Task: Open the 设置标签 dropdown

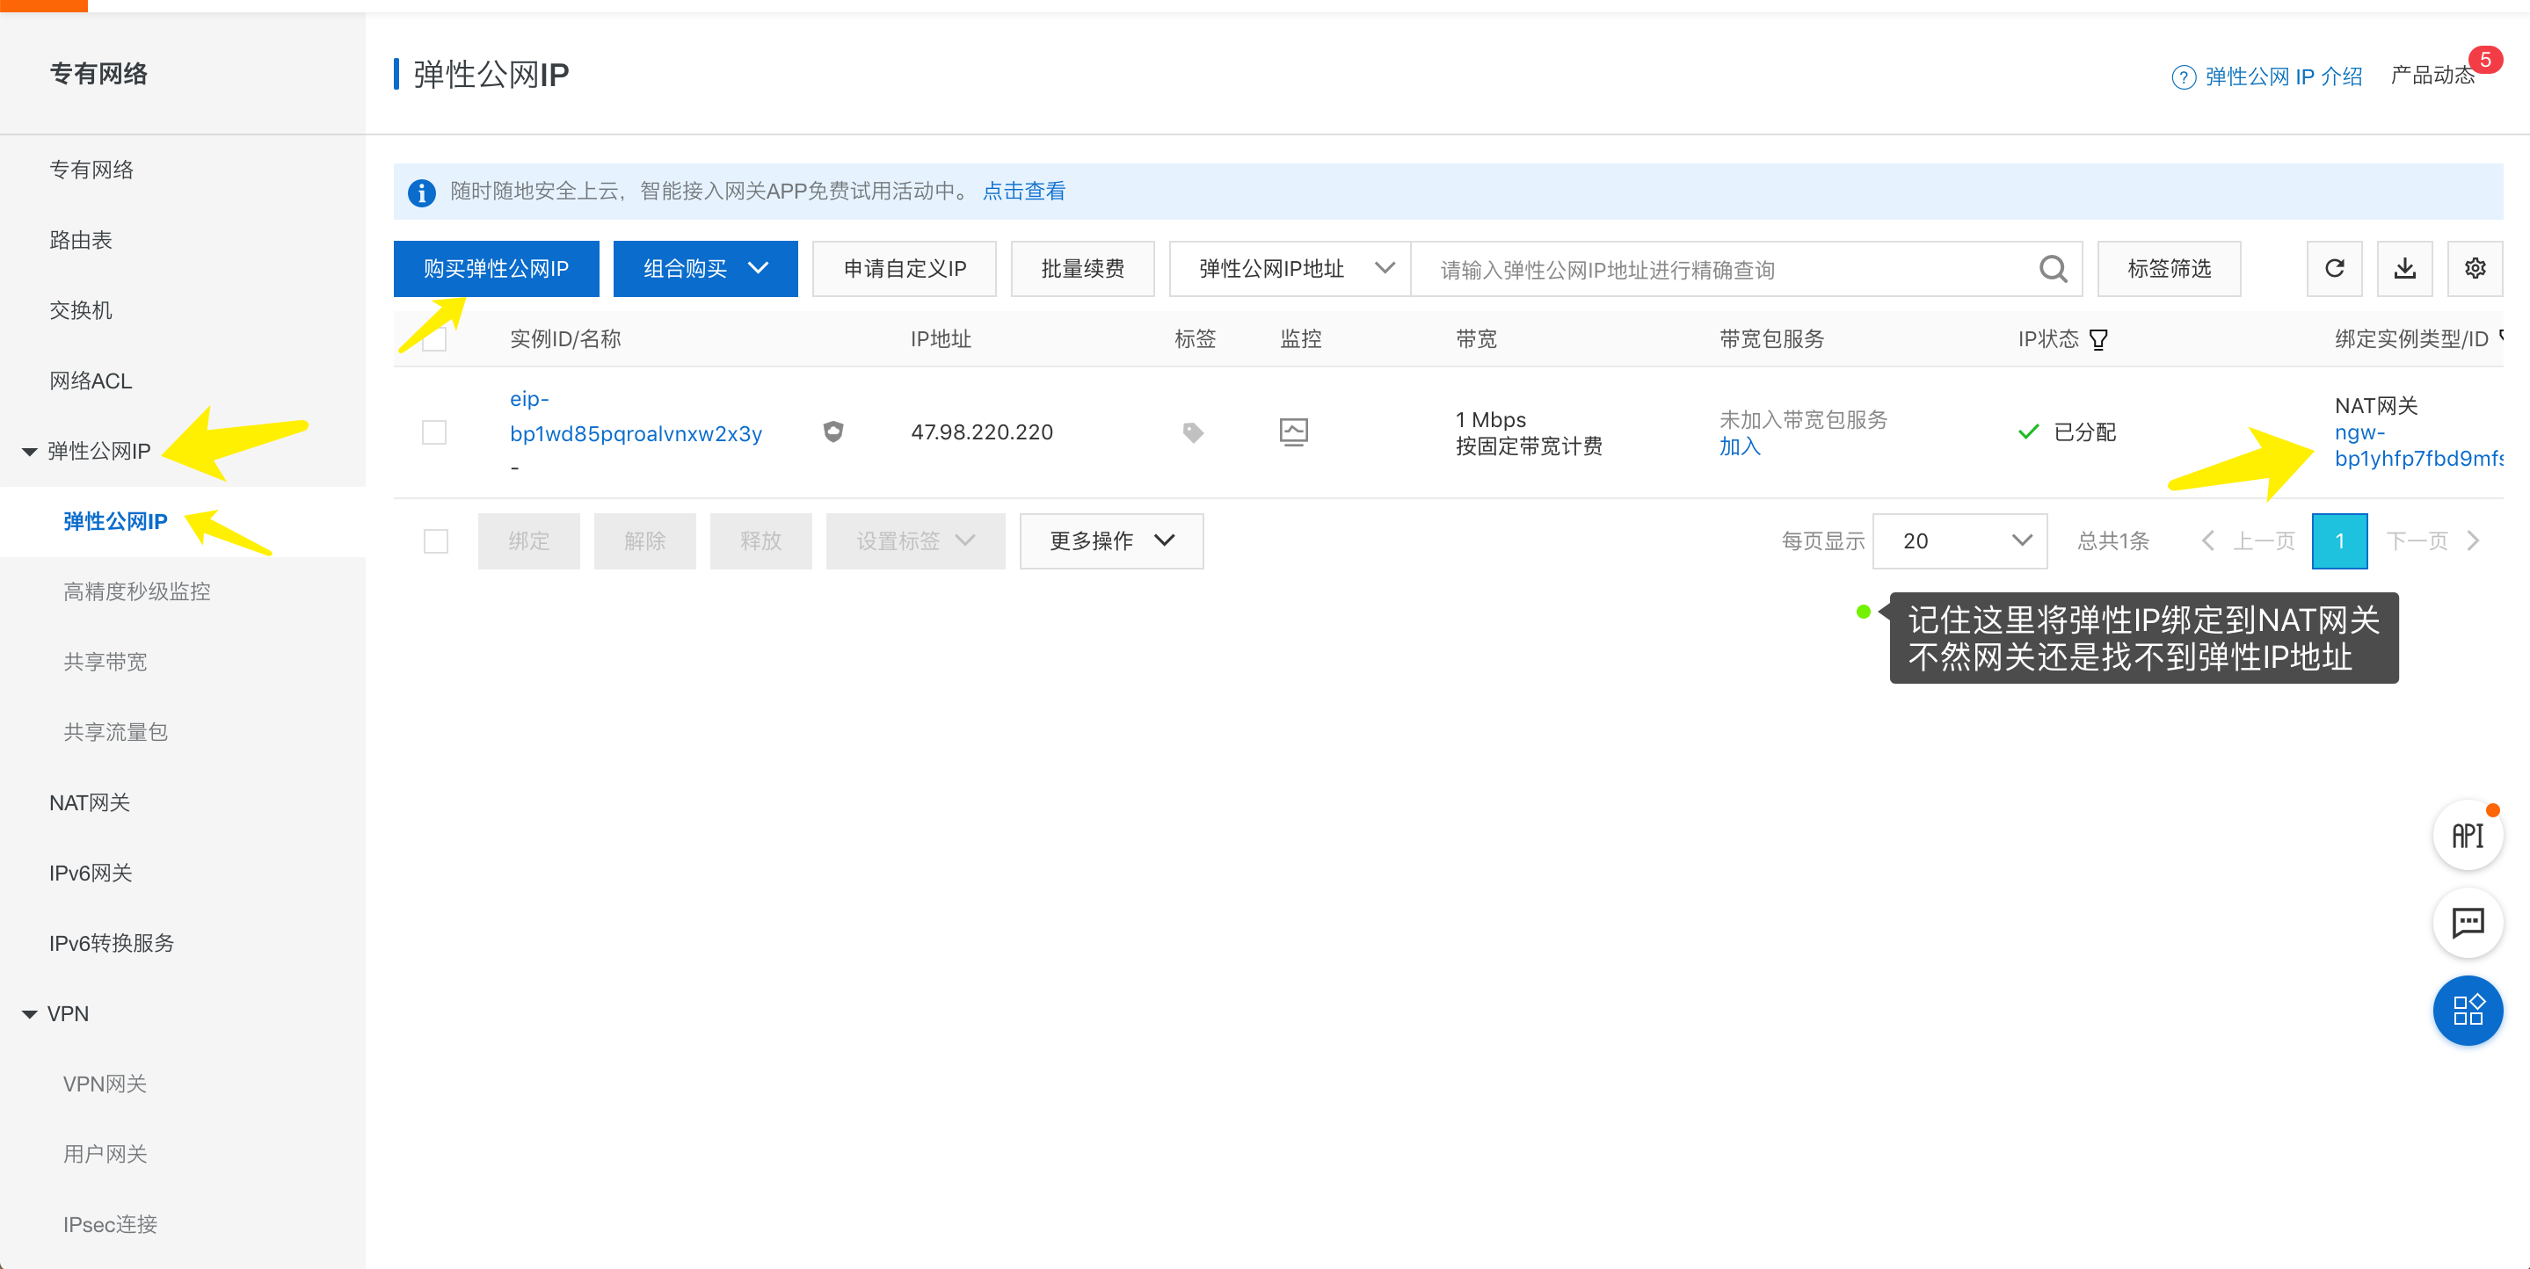Action: tap(915, 541)
